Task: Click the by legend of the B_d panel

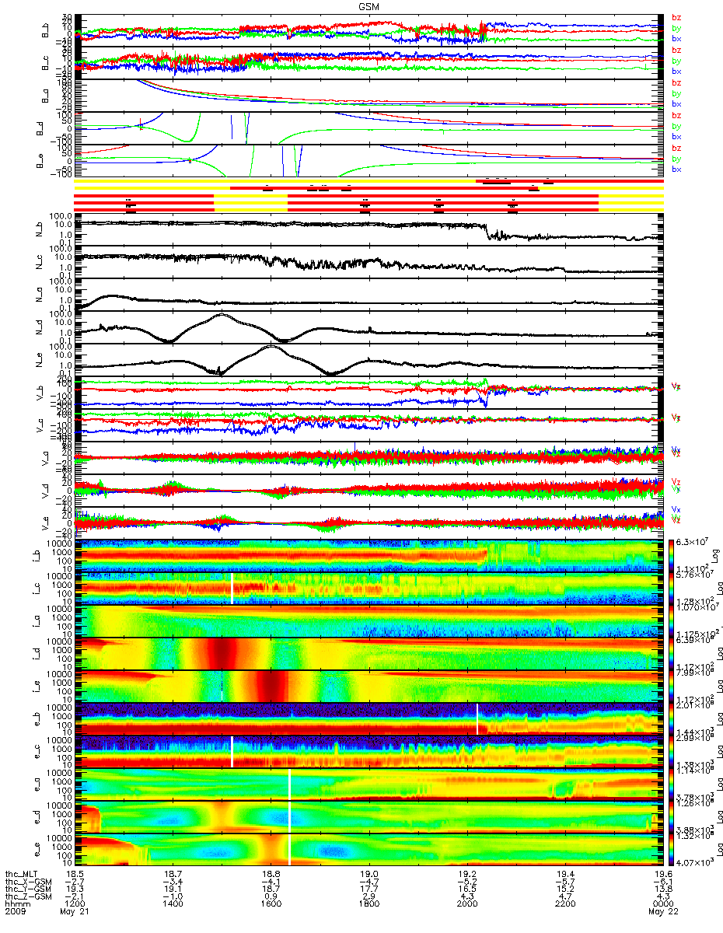Action: click(x=676, y=126)
